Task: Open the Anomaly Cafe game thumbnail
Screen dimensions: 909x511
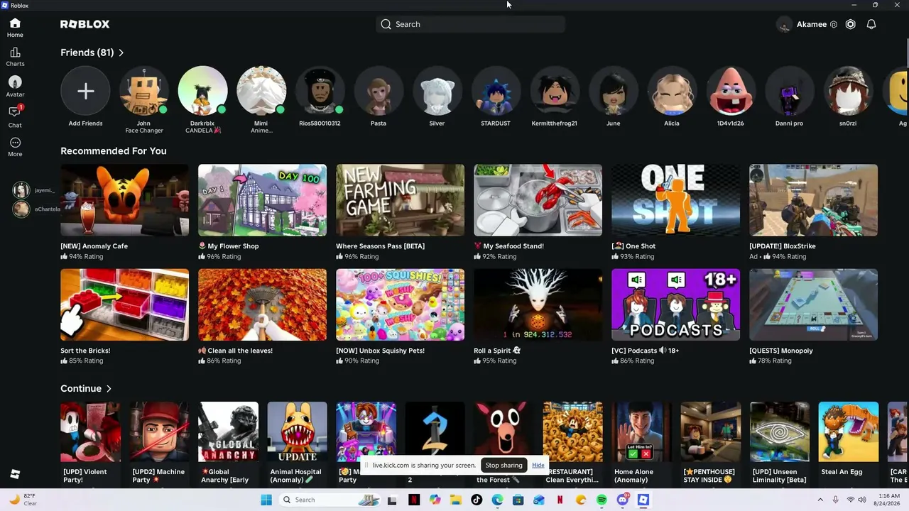Action: [x=125, y=200]
